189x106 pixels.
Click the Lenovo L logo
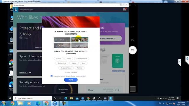[x=16, y=9]
